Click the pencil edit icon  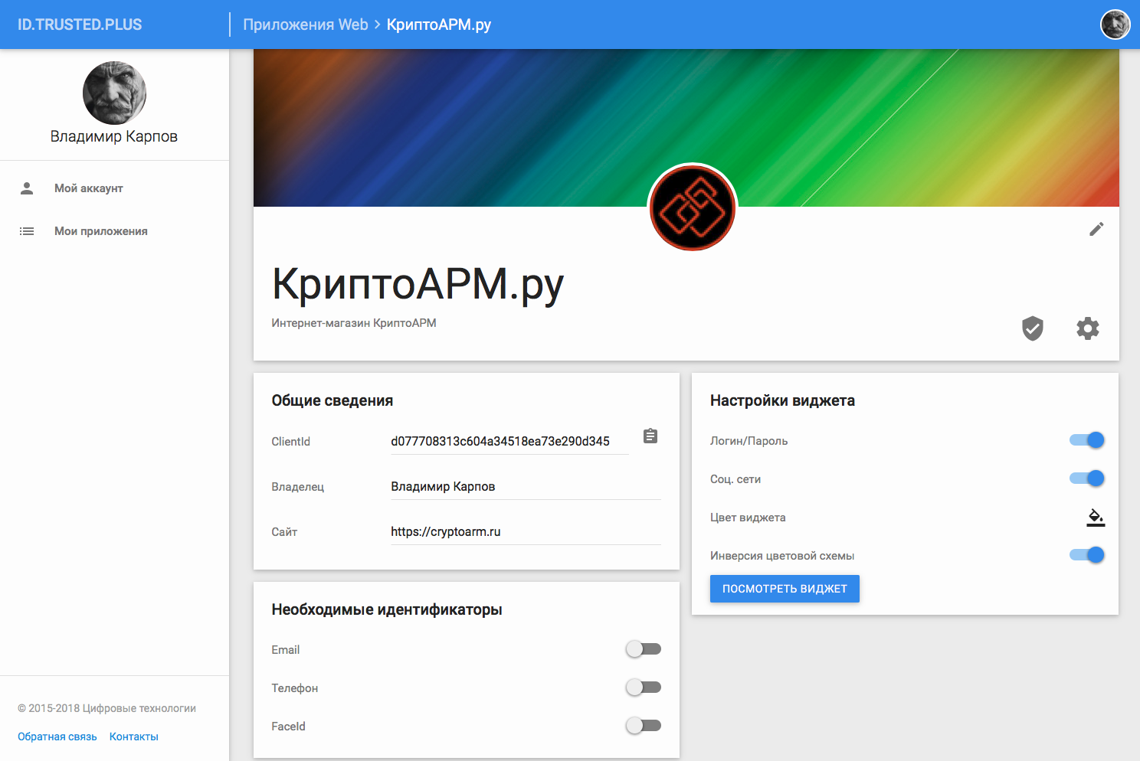coord(1096,229)
